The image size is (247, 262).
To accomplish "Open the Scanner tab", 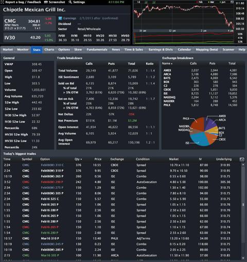I will coord(228,49).
